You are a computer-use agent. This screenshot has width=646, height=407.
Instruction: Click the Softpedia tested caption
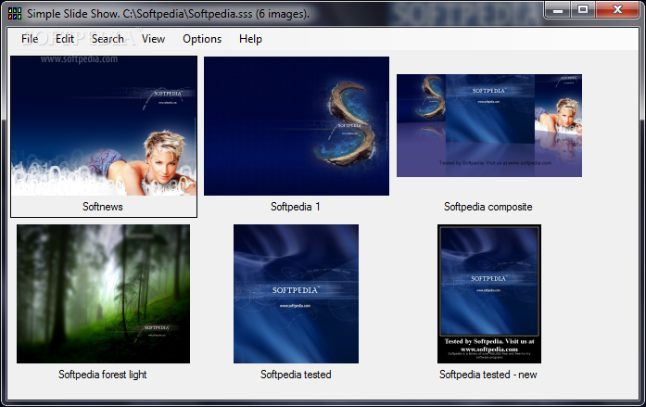[x=296, y=375]
